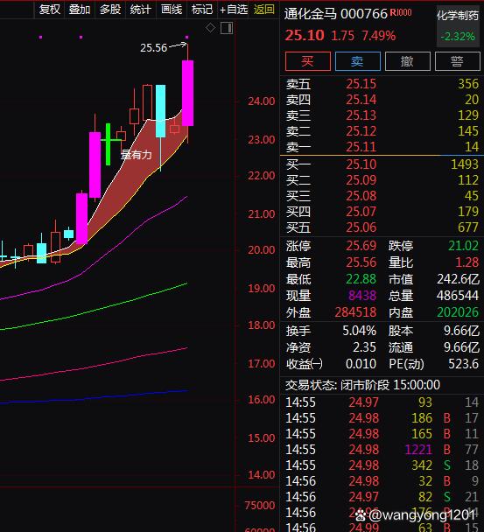484x532 pixels.
Task: Click the 内盘 value 202026
Action: point(458,312)
